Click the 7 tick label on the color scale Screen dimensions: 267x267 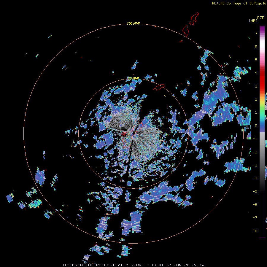tap(256, 33)
